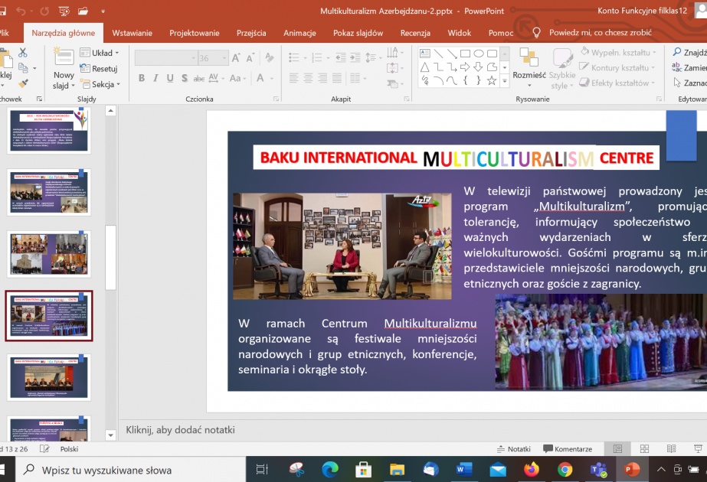Open Kontury kształtu dropdown
This screenshot has height=482, width=707.
coord(617,67)
